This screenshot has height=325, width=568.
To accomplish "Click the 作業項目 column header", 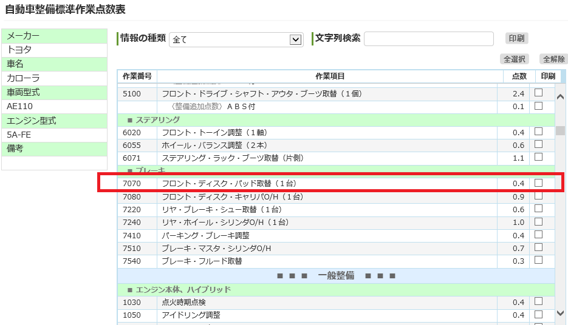I will pyautogui.click(x=330, y=76).
